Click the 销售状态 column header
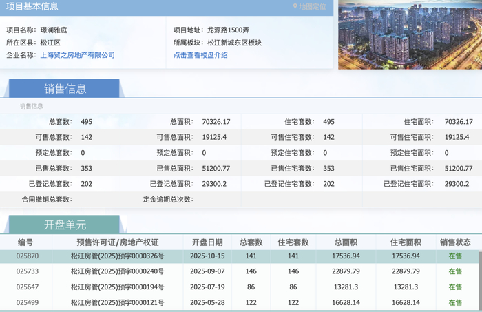This screenshot has height=312, width=482. pyautogui.click(x=455, y=242)
